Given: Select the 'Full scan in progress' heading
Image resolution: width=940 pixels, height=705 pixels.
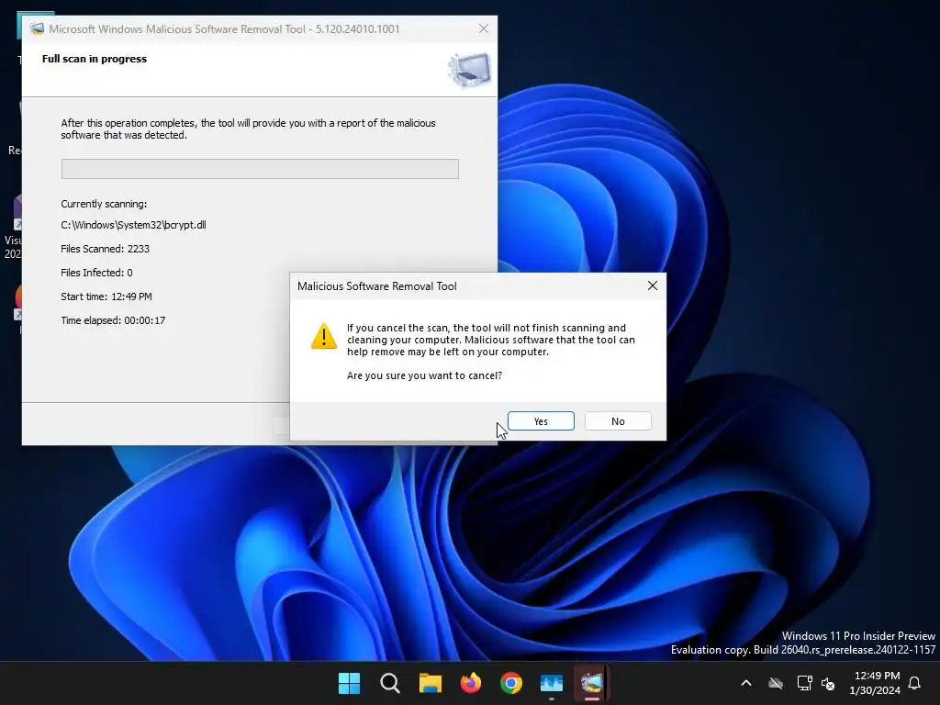Looking at the screenshot, I should [x=95, y=59].
